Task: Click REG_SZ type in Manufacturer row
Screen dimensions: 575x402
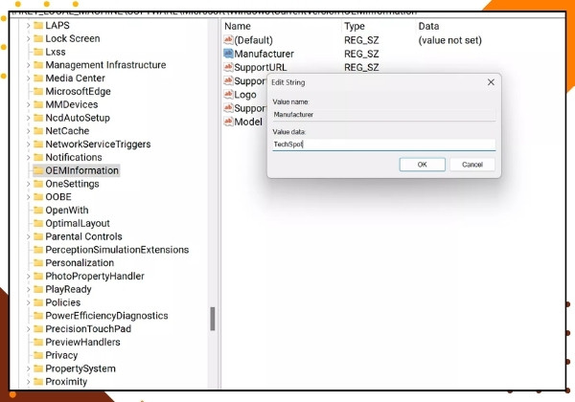Action: pos(361,54)
